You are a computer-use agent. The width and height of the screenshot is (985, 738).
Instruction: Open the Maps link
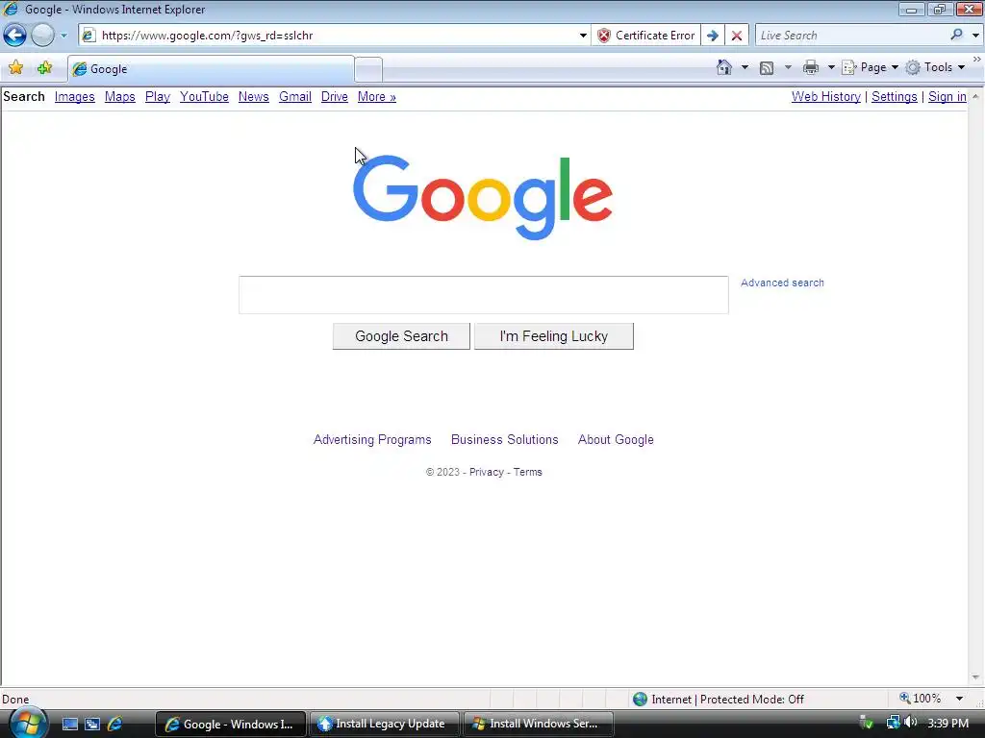pos(120,97)
